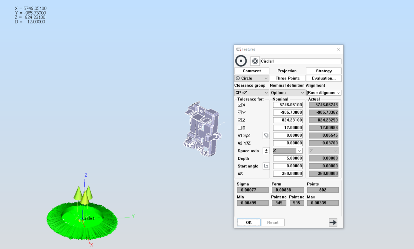Uncheck the X tolerance checkbox
The width and height of the screenshot is (414, 249).
pos(240,105)
